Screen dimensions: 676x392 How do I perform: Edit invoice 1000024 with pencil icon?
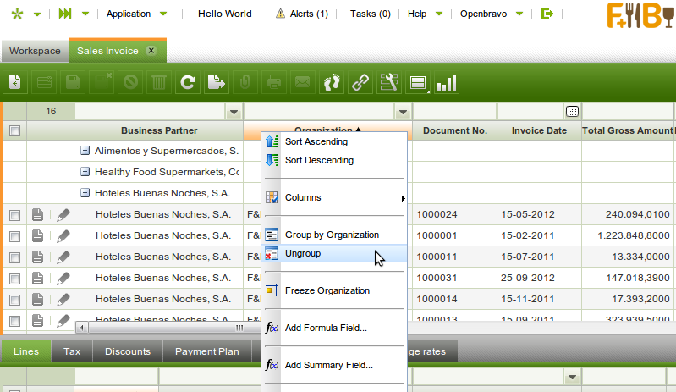(63, 215)
